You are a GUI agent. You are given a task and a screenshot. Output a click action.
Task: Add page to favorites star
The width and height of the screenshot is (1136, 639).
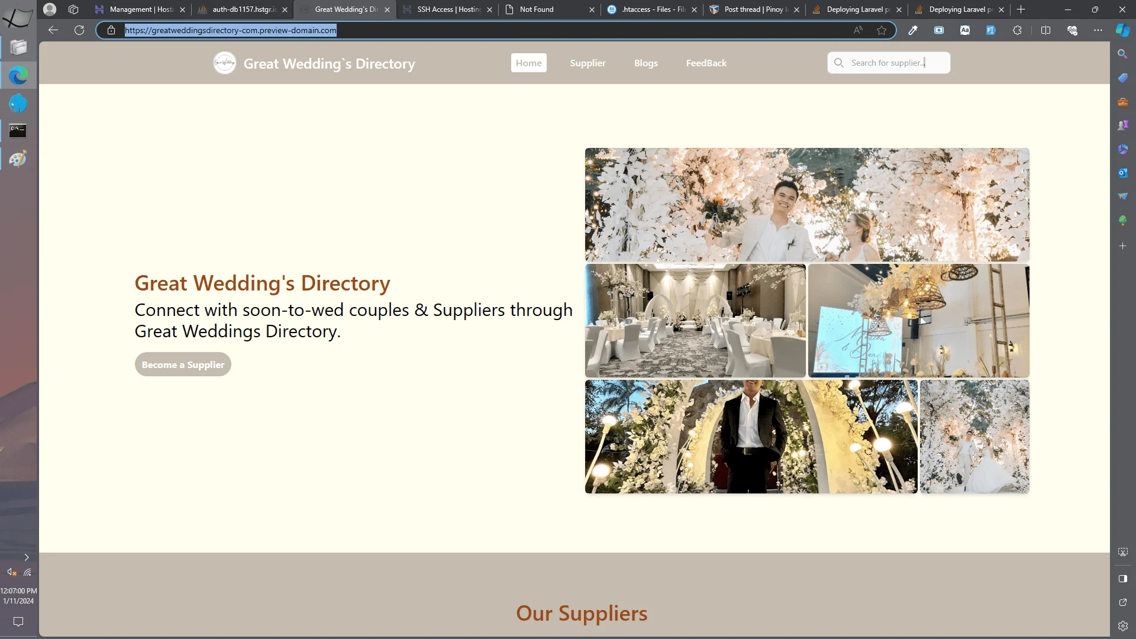click(x=882, y=30)
